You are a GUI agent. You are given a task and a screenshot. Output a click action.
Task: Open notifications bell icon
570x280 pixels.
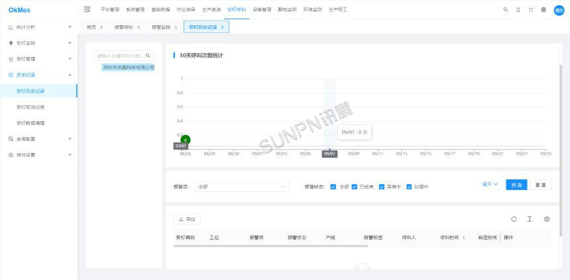coord(518,10)
